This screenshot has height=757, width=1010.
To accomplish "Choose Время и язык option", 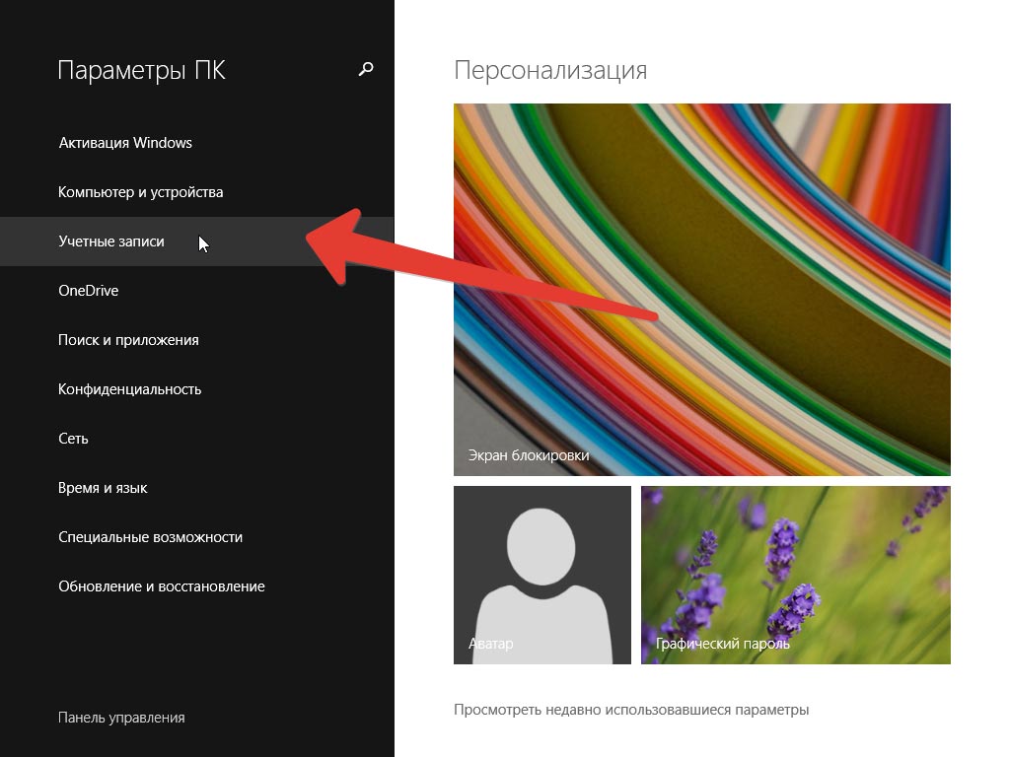I will pyautogui.click(x=103, y=488).
